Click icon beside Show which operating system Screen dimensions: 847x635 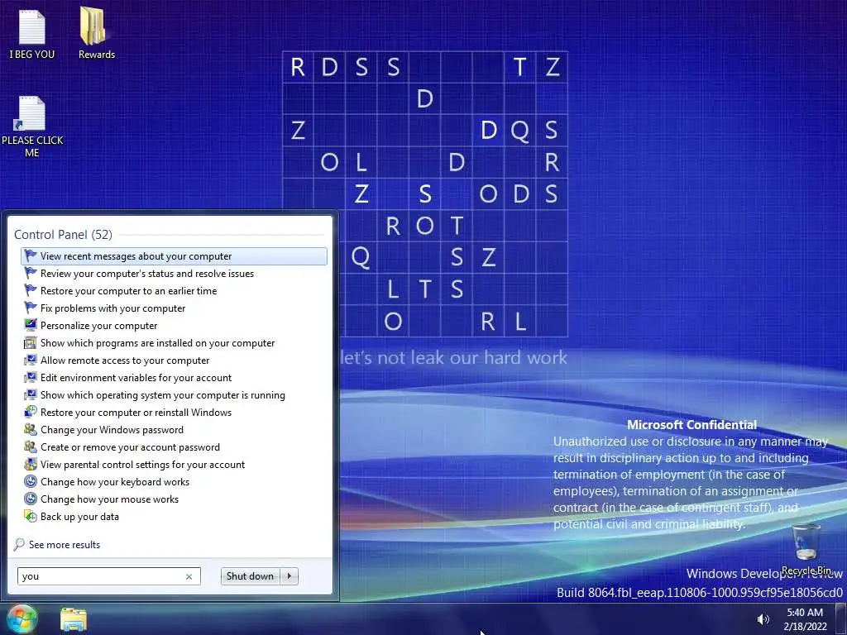[x=31, y=394]
